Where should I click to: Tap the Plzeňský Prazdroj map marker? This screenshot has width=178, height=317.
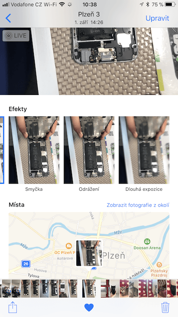click(159, 265)
